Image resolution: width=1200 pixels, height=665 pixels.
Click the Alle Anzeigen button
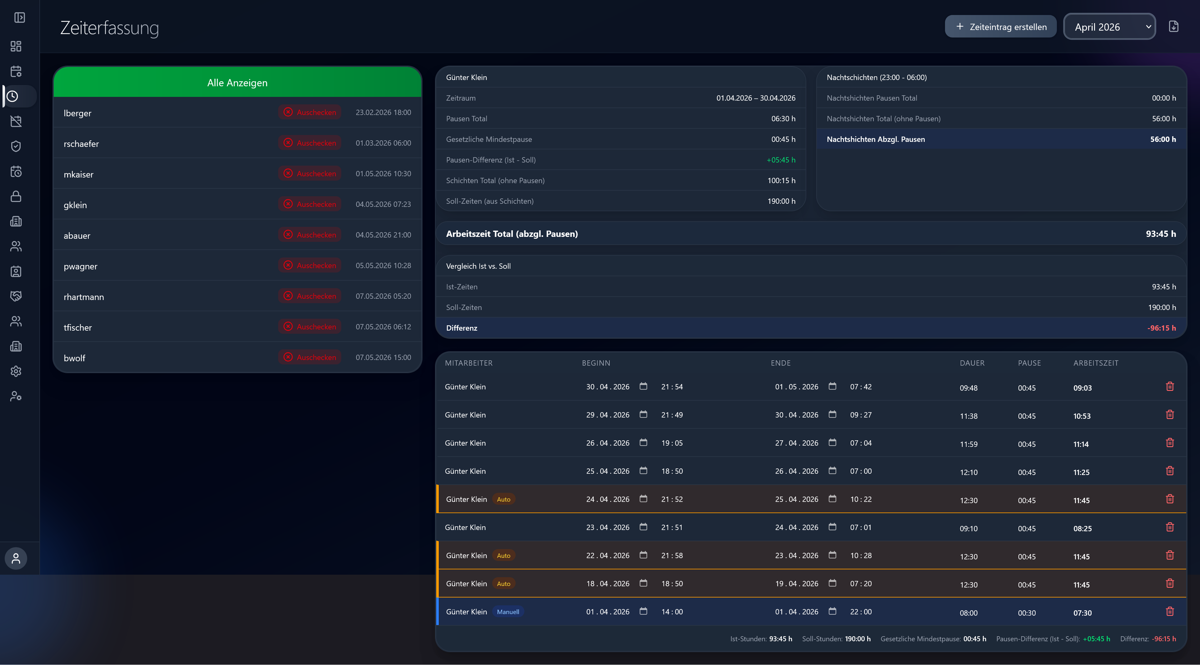(x=237, y=82)
